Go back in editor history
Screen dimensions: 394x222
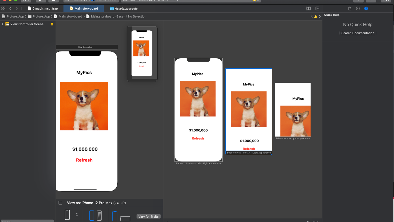(x=10, y=8)
